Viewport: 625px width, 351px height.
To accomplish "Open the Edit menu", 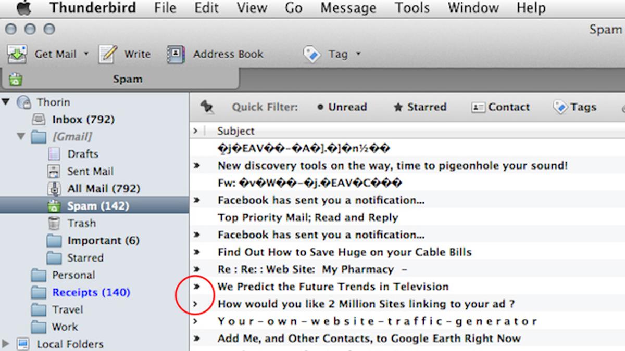I will (206, 8).
